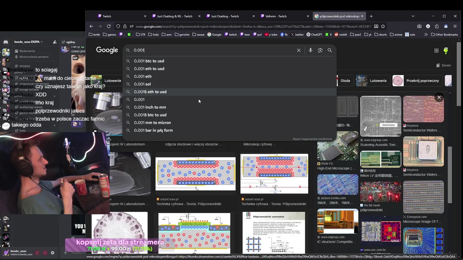The width and height of the screenshot is (463, 260).
Task: Open the Google account avatar
Action: pyautogui.click(x=446, y=51)
